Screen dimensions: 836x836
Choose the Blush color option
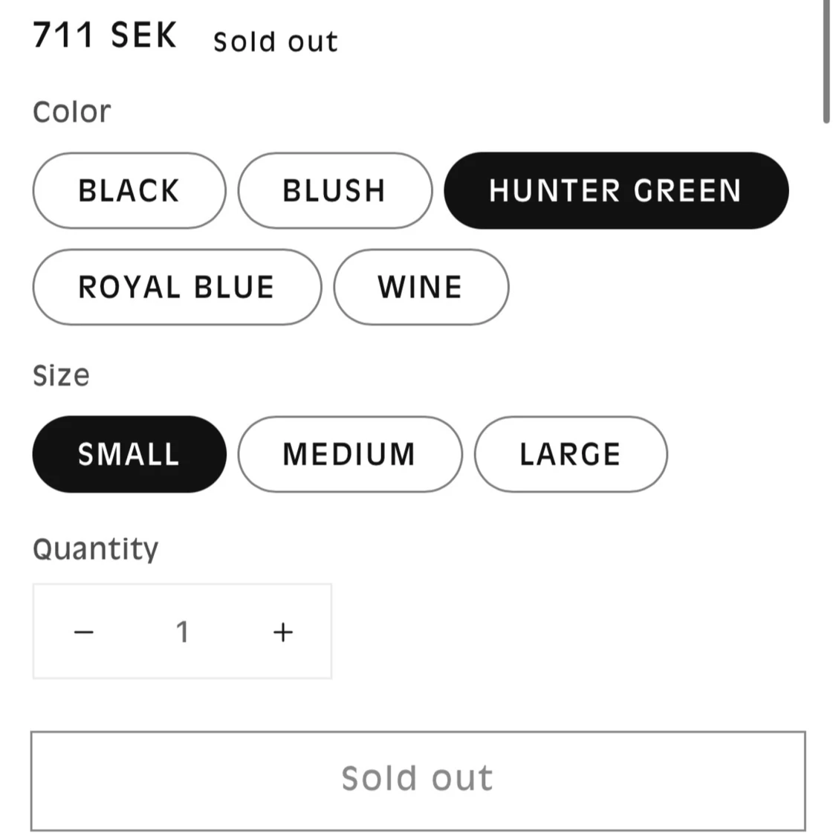point(334,191)
